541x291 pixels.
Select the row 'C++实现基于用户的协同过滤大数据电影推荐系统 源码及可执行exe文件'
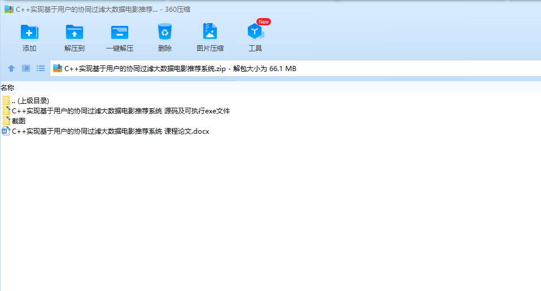(x=121, y=111)
